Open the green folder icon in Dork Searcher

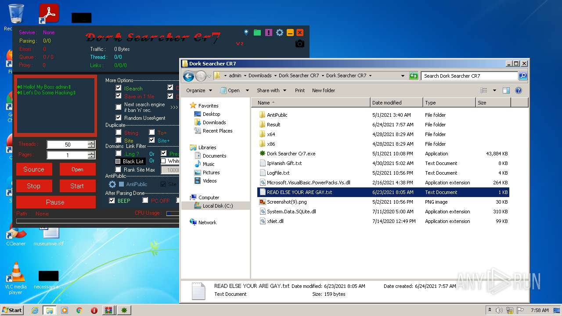click(x=257, y=32)
